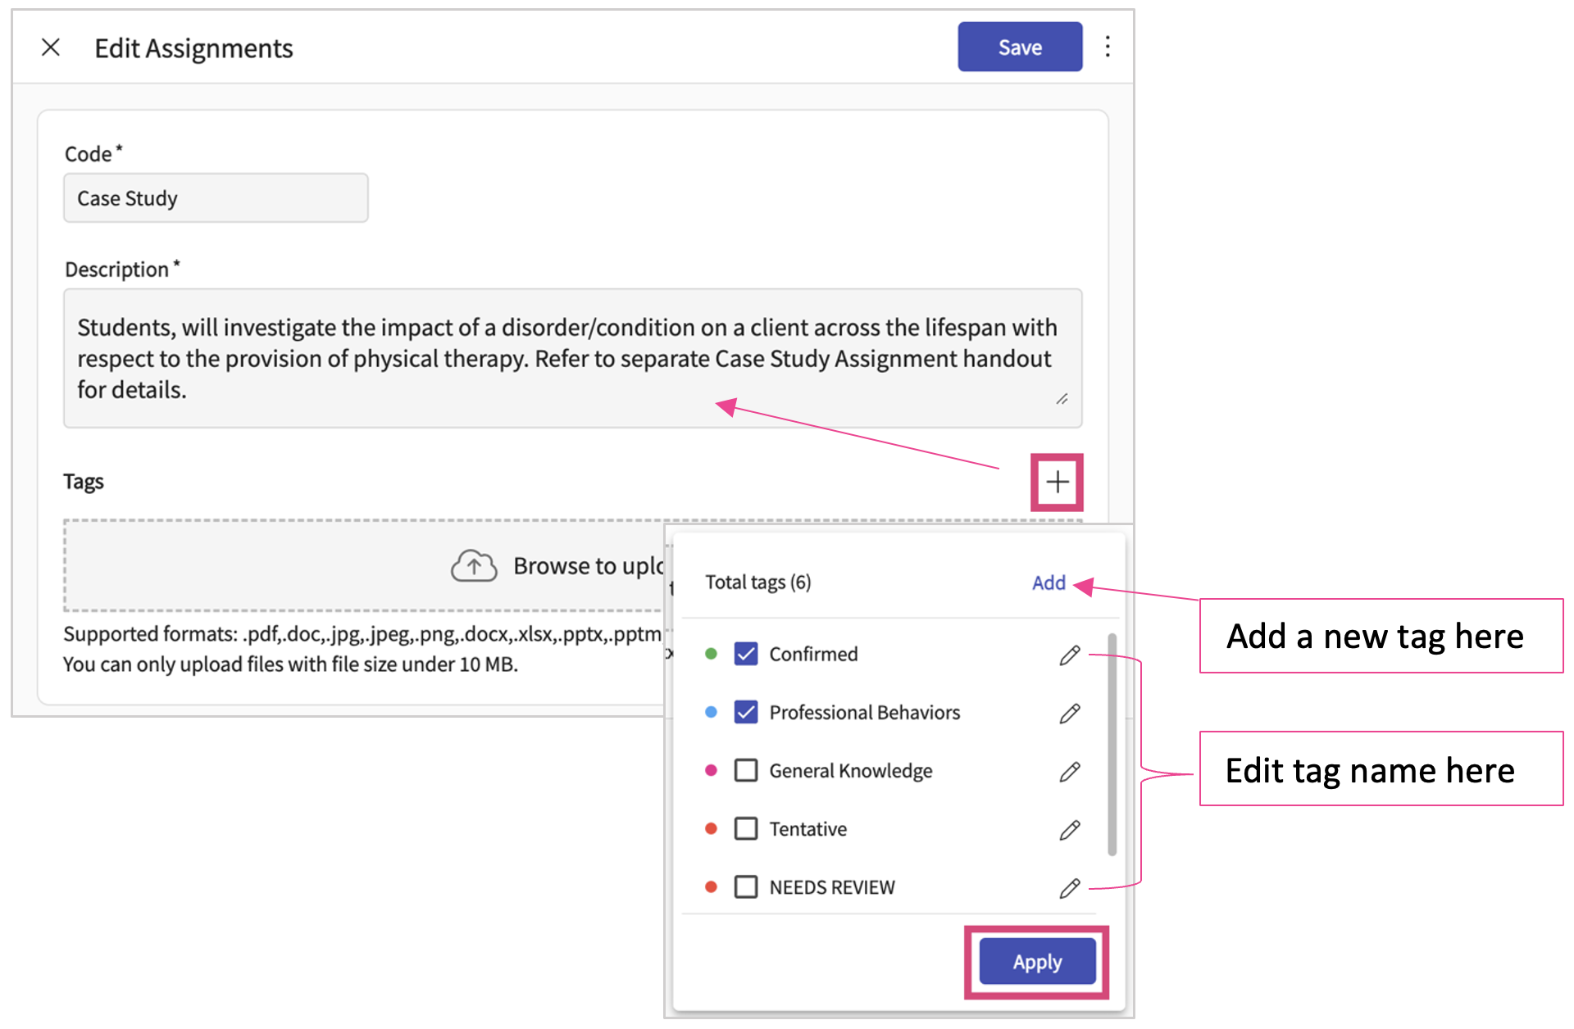The height and width of the screenshot is (1029, 1574).
Task: Check the General Knowledge tag checkbox
Action: click(x=745, y=770)
